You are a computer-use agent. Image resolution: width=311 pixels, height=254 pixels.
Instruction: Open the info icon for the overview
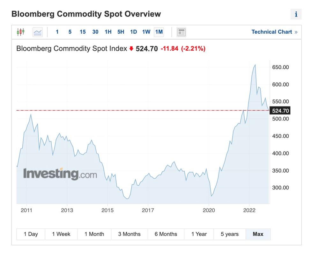point(296,14)
